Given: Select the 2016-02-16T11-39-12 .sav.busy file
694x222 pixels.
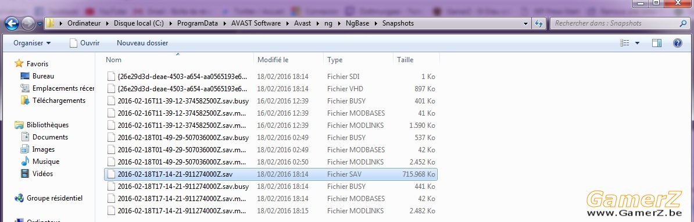Looking at the screenshot, I should click(x=270, y=101).
